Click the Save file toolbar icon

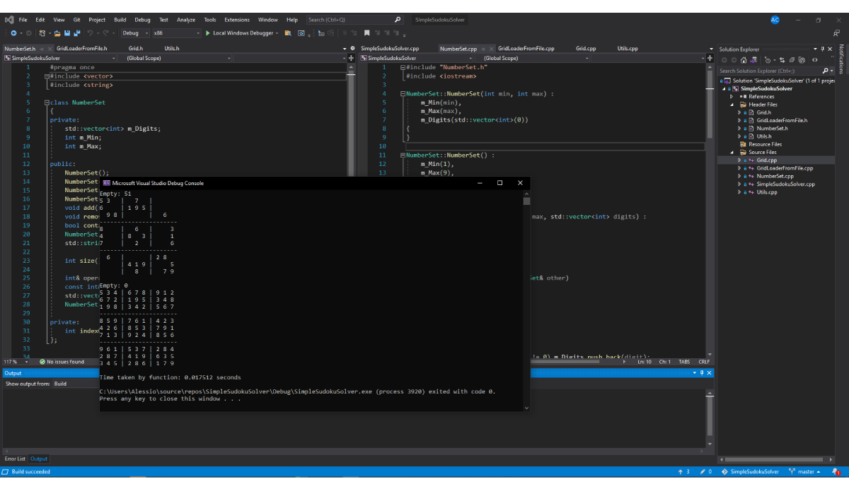tap(67, 33)
